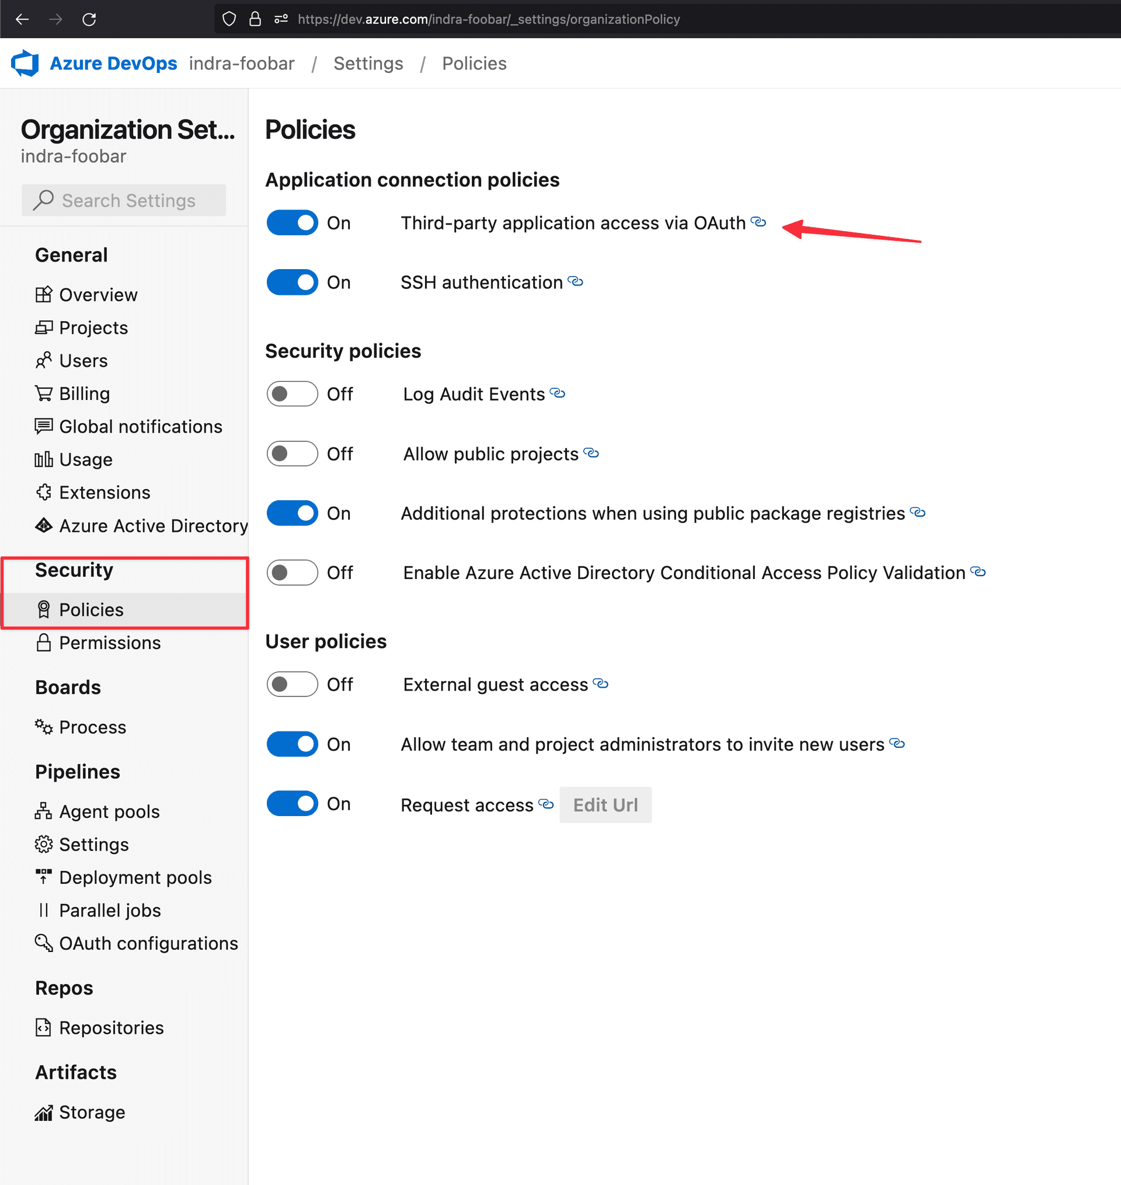
Task: Click the Policies breadcrumb link
Action: (474, 63)
